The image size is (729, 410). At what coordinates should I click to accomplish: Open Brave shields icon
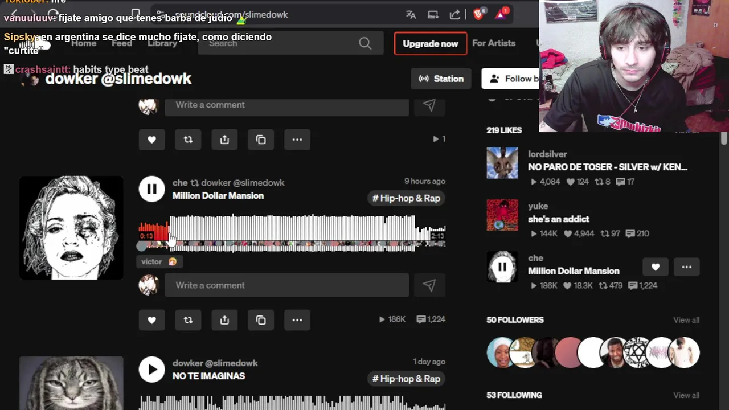point(479,14)
